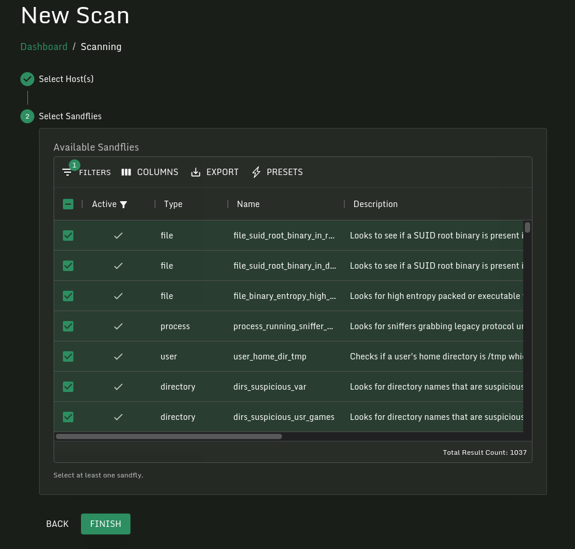Click the step 2 Select Sandflies circle
The height and width of the screenshot is (549, 575).
[x=27, y=116]
